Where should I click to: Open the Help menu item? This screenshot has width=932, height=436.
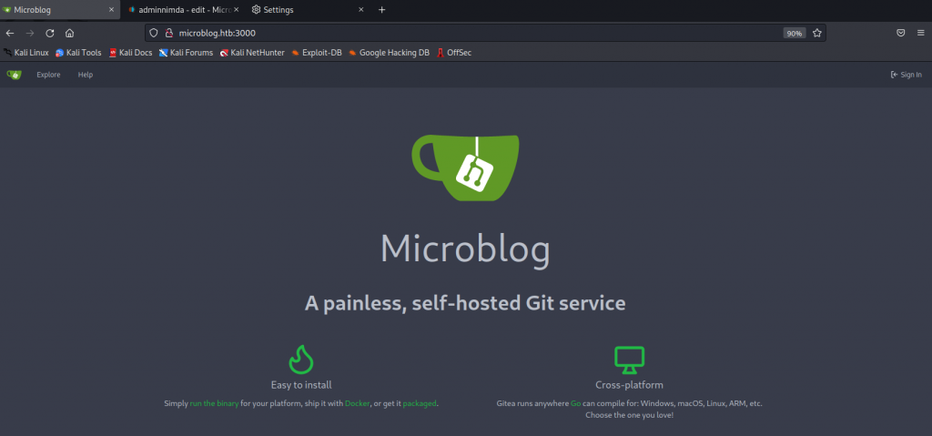click(x=86, y=75)
